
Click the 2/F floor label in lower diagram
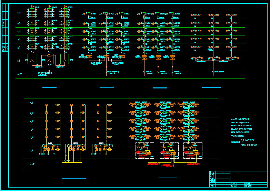click(32, 138)
